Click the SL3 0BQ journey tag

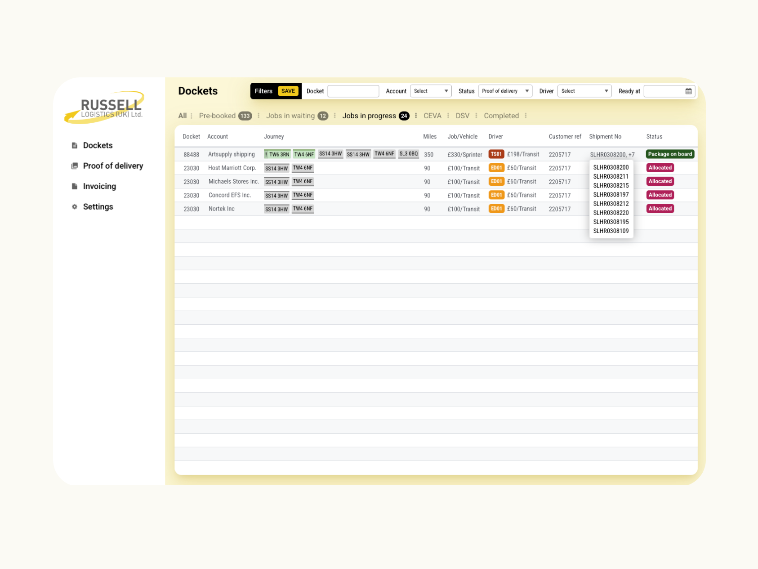409,154
